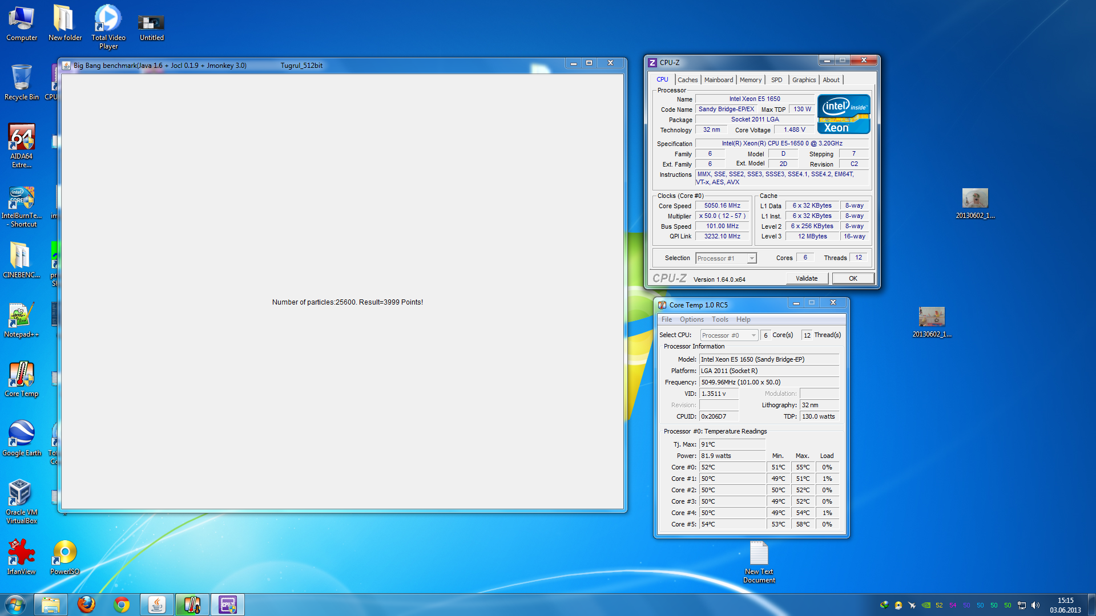This screenshot has width=1096, height=616.
Task: Open the Computer desktop icon
Action: [x=22, y=23]
